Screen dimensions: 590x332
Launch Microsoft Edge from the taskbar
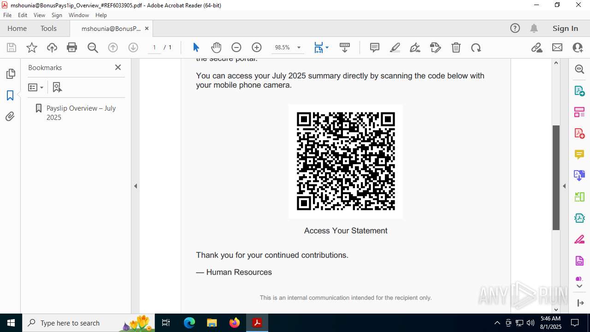189,323
